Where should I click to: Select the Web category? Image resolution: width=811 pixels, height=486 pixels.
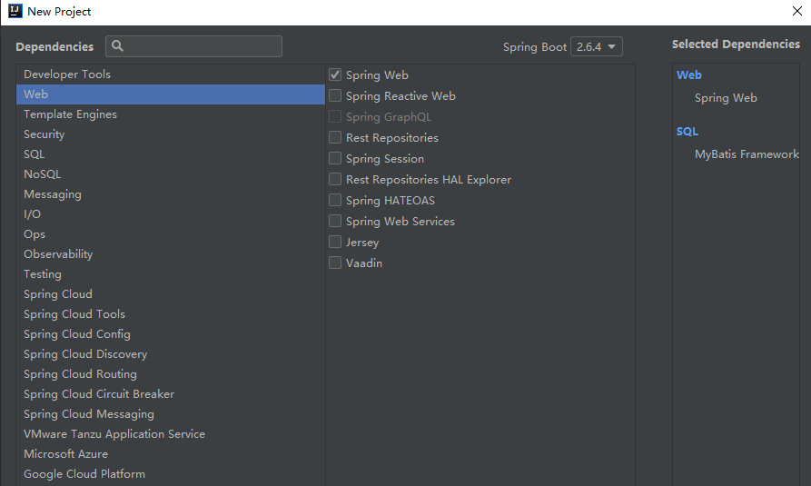[x=171, y=94]
